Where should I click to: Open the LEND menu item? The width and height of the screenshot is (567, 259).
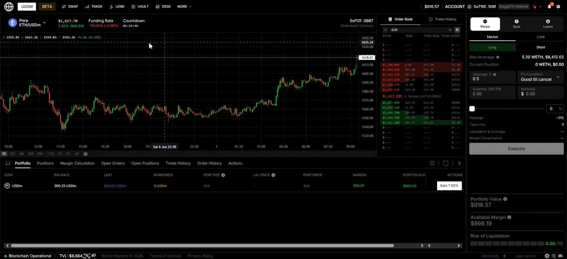[x=117, y=7]
